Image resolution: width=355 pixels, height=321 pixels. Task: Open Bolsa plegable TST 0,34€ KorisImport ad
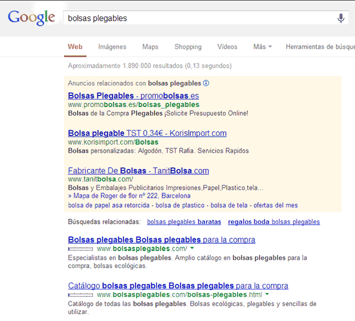[147, 133]
